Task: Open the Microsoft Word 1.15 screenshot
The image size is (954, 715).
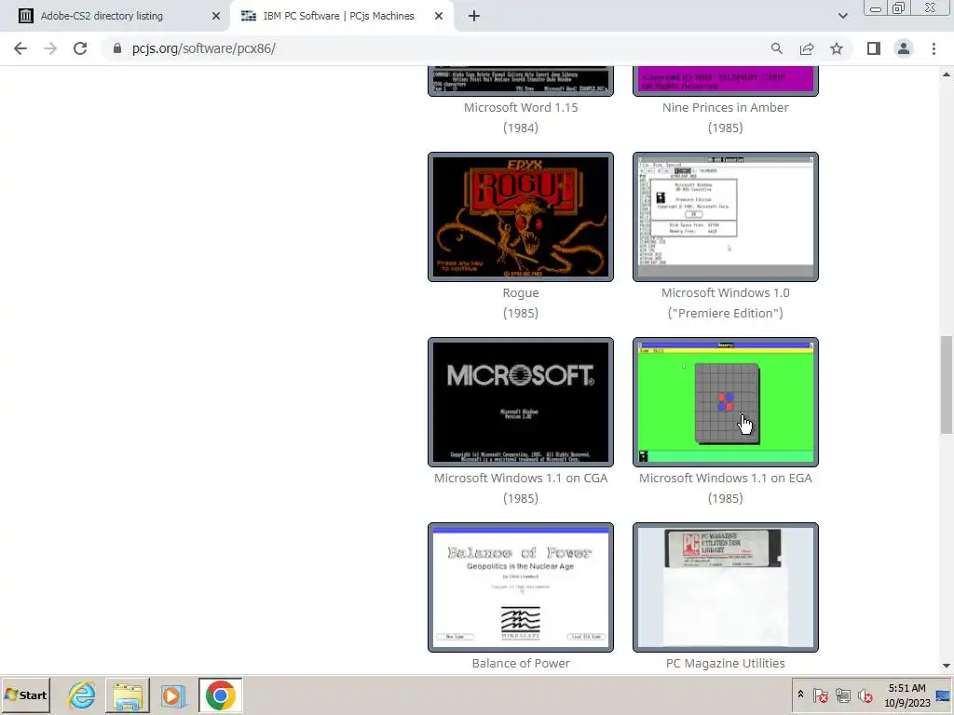Action: pos(521,81)
